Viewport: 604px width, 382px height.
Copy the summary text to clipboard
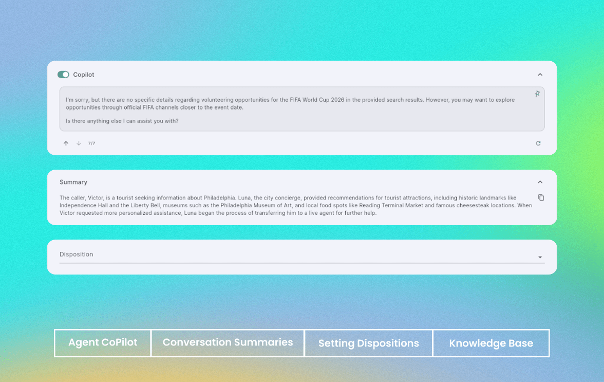coord(541,197)
